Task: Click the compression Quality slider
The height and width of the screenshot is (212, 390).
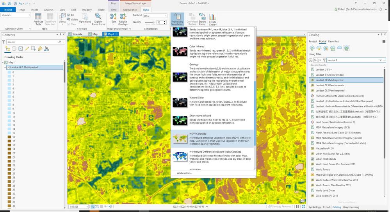Action: click(150, 22)
